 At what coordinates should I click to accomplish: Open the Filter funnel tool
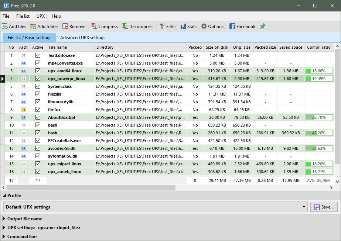pos(162,27)
